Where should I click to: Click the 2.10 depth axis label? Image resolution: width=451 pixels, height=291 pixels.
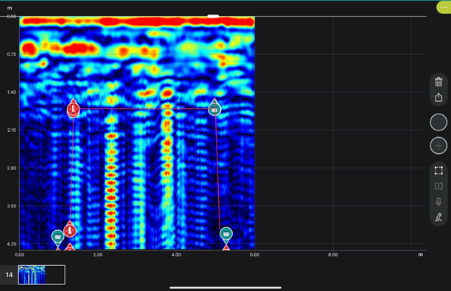(12, 130)
